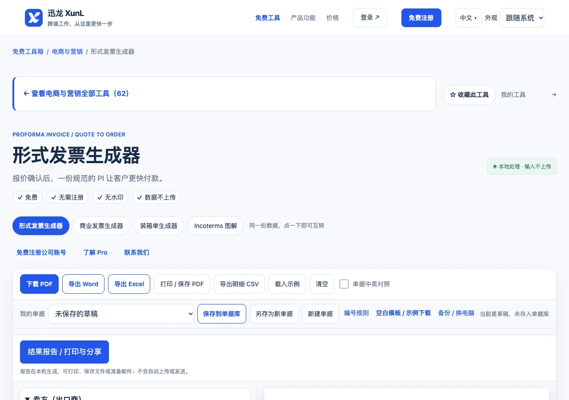Click the 免费注册 button
This screenshot has width=569, height=400.
421,18
